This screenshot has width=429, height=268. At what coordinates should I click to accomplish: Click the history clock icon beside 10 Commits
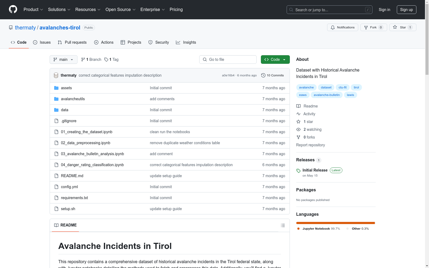tap(263, 75)
